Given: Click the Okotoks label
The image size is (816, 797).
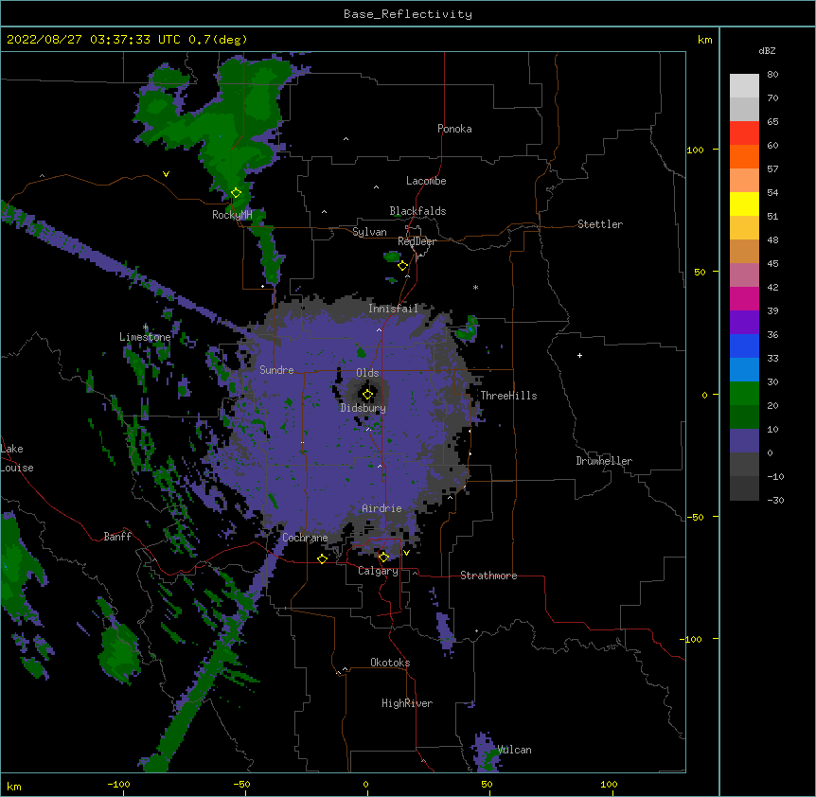Looking at the screenshot, I should point(390,663).
